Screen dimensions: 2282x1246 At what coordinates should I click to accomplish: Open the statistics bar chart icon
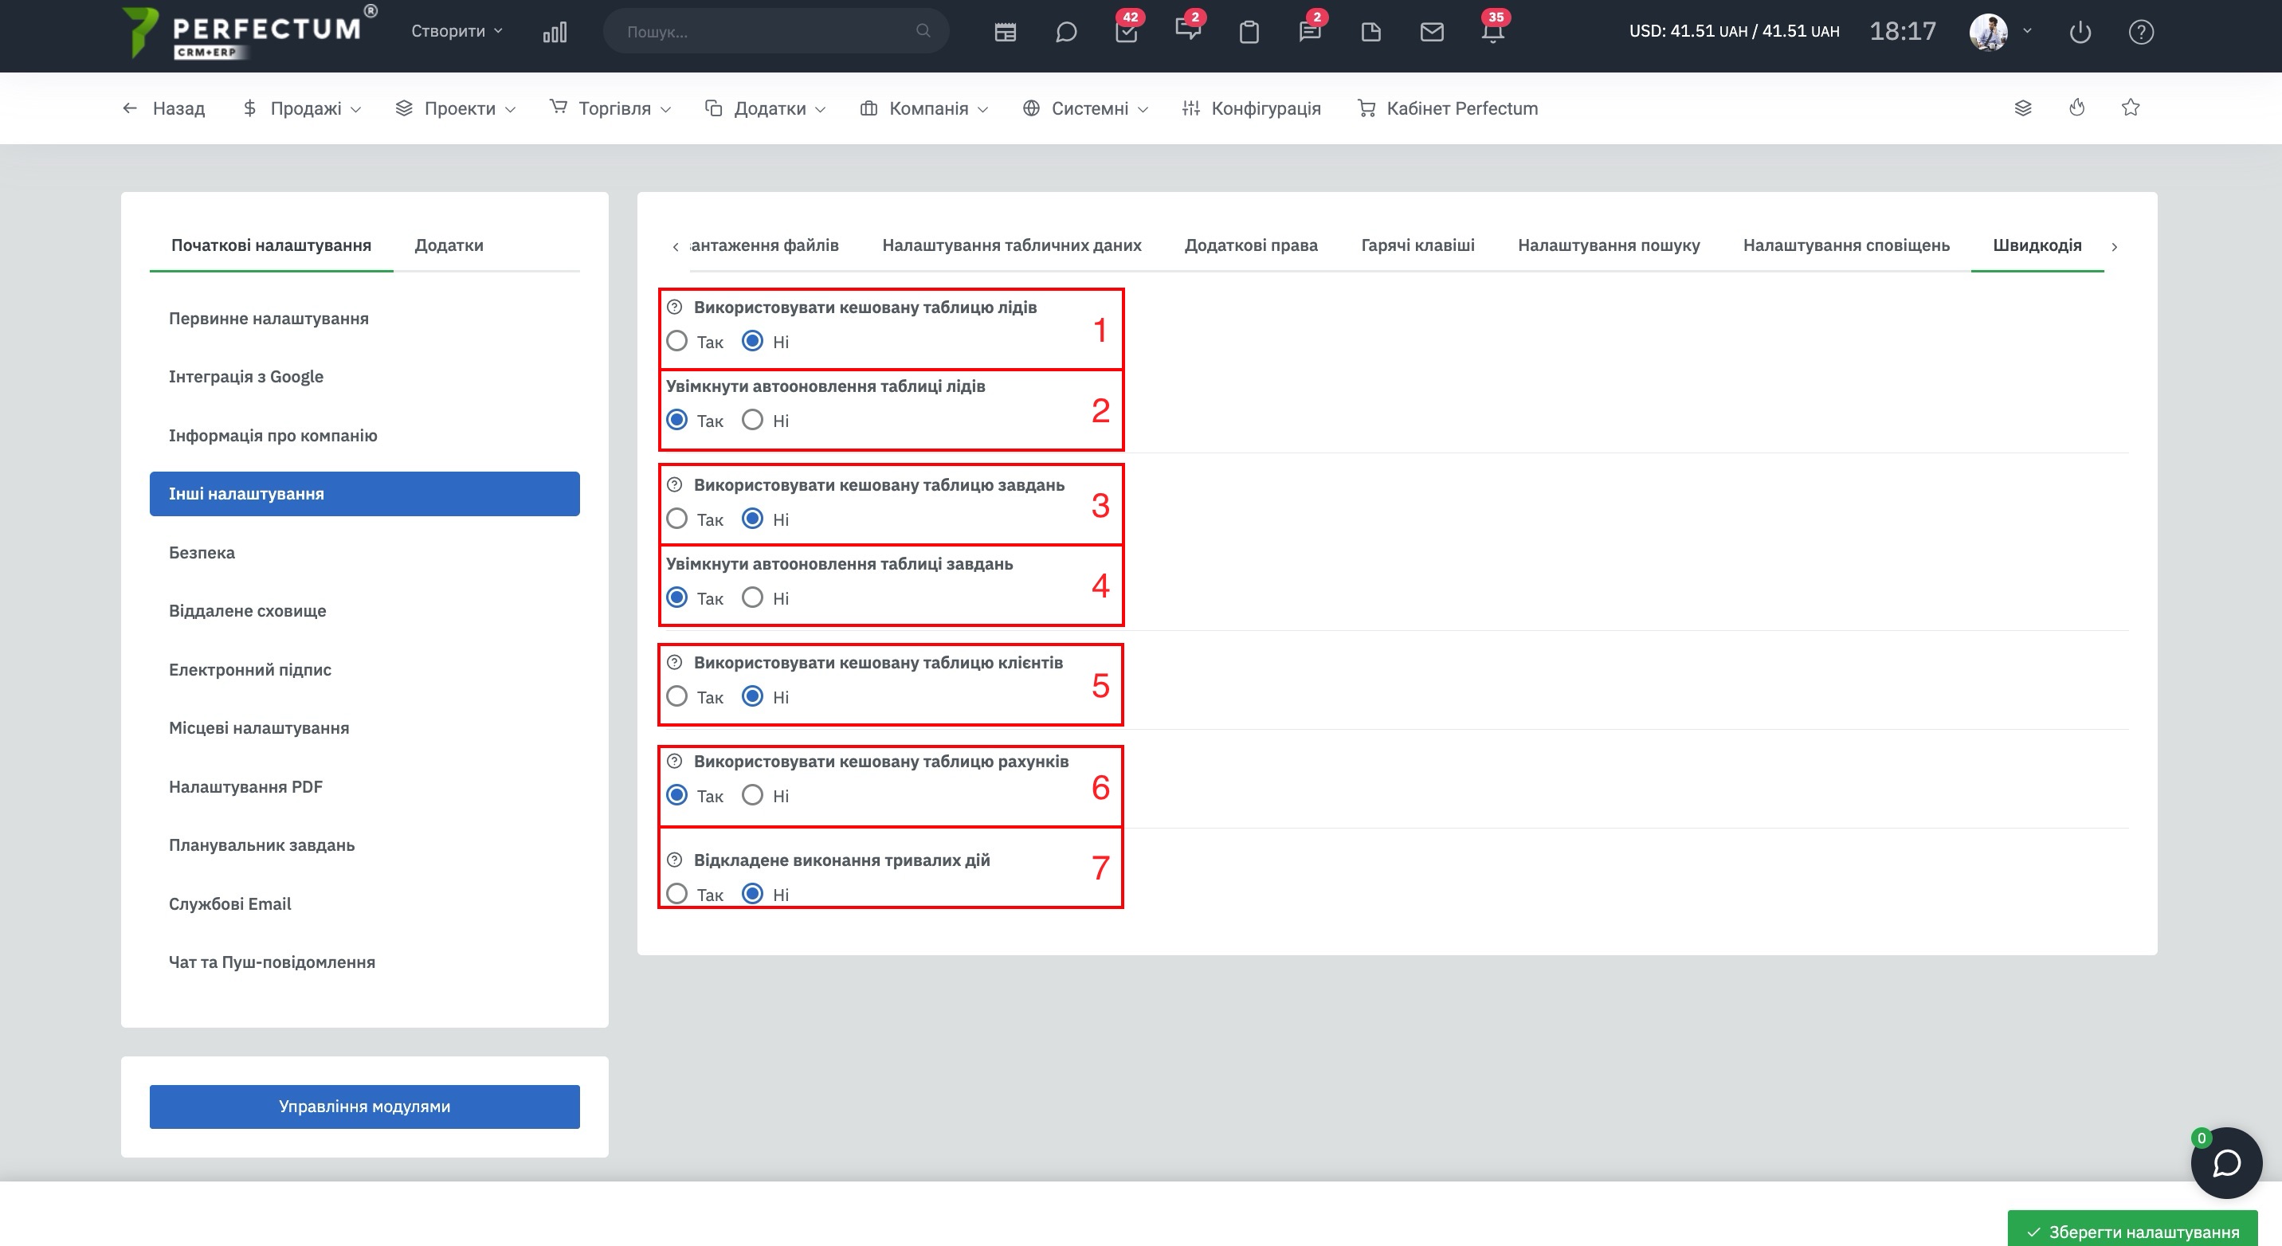coord(555,33)
